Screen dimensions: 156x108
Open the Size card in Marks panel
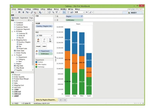click(x=44, y=40)
